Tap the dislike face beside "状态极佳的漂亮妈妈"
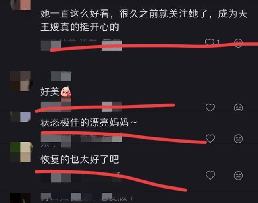The width and height of the screenshot is (258, 203). click(x=238, y=139)
